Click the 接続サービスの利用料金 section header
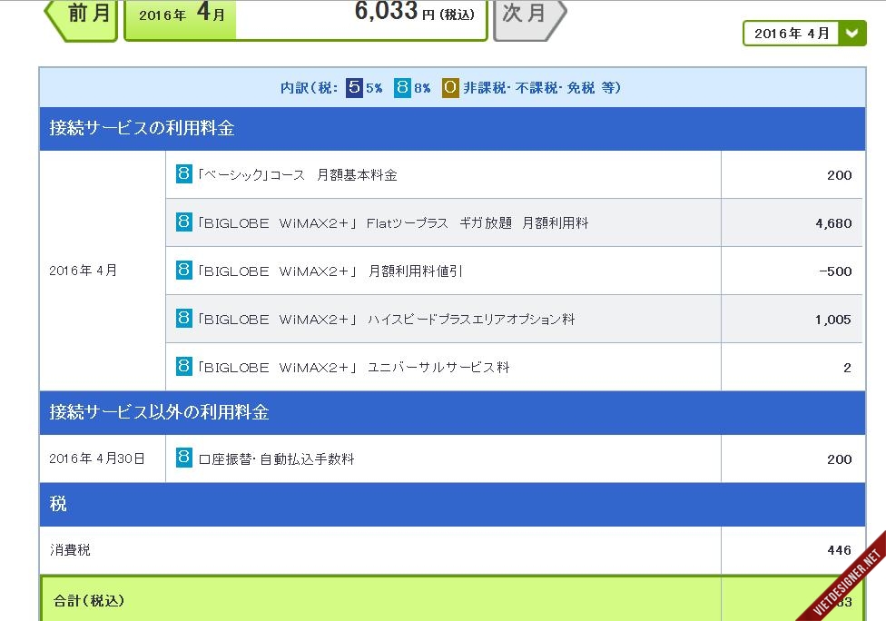The image size is (886, 621). (x=452, y=128)
